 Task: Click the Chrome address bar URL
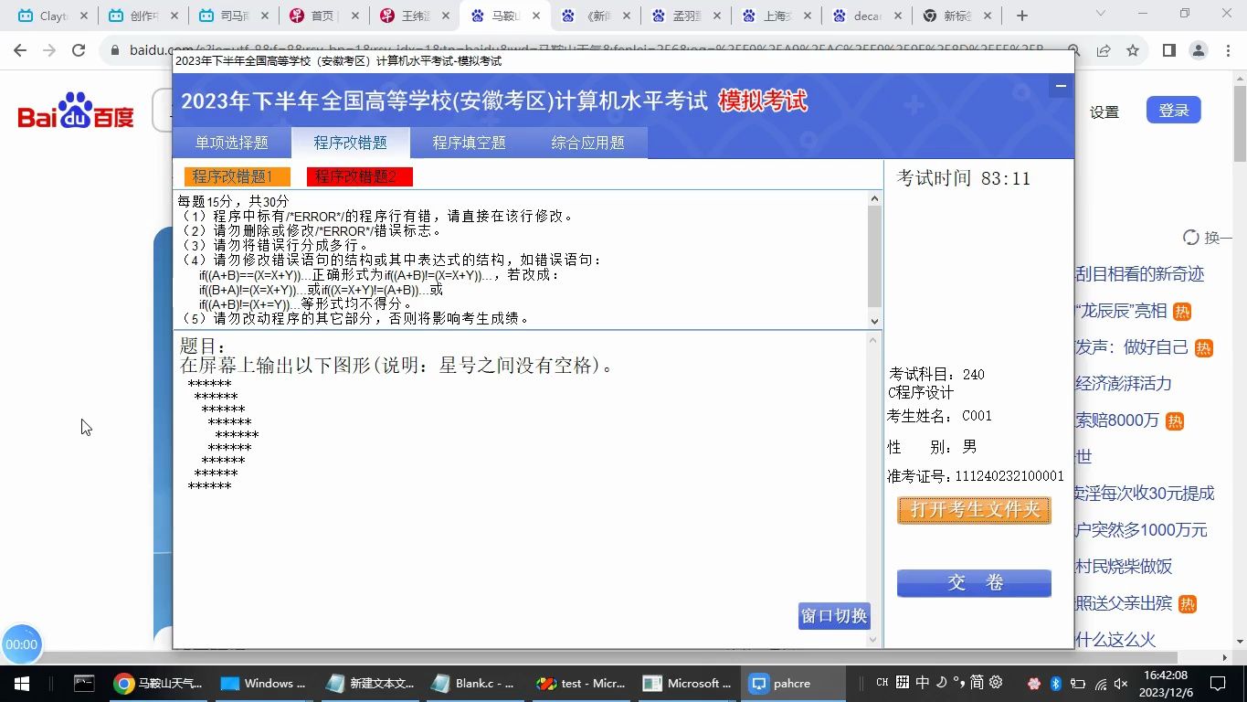click(x=585, y=51)
